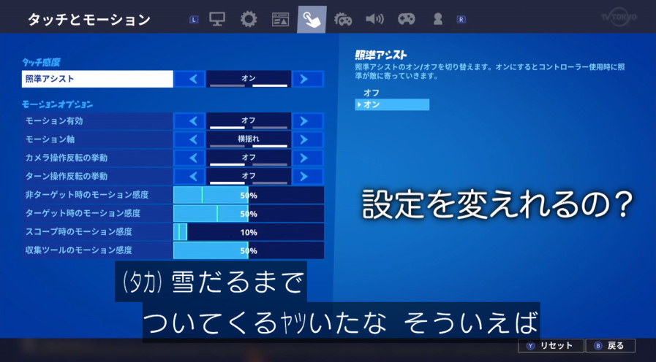The image size is (656, 362).
Task: Select the touch and motion tab icon
Action: pos(312,19)
